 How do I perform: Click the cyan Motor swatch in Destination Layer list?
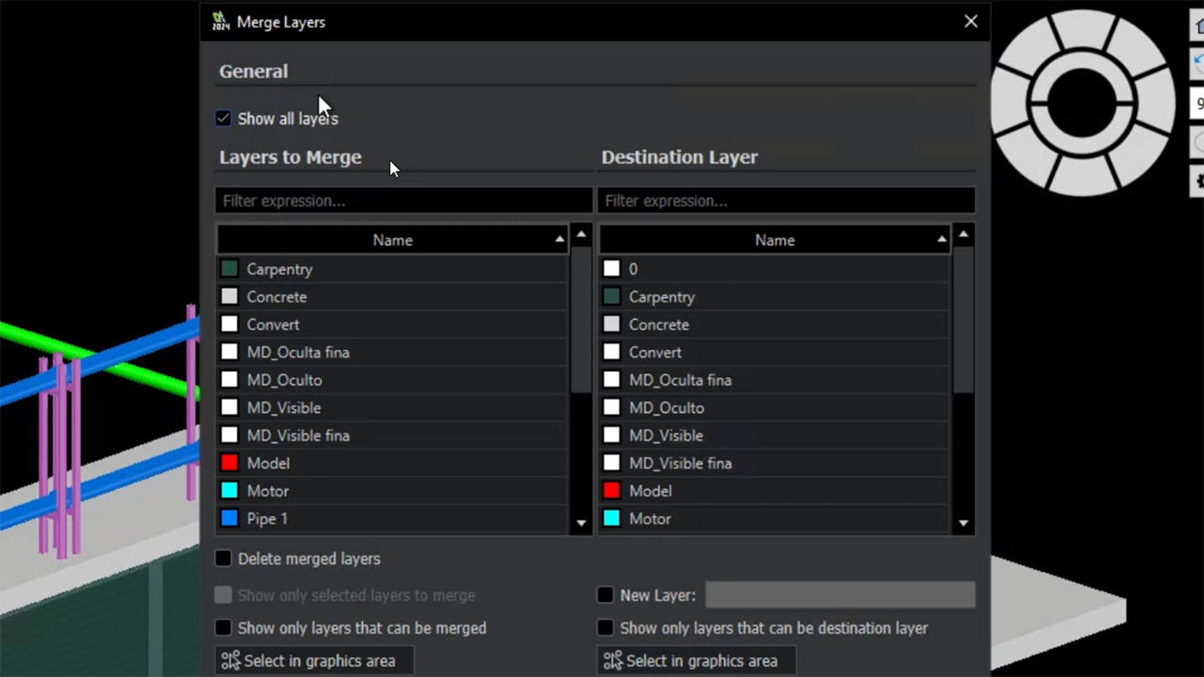(x=611, y=518)
